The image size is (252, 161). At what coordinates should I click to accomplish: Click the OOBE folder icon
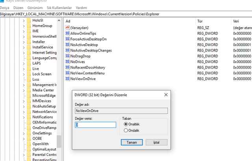29,139
